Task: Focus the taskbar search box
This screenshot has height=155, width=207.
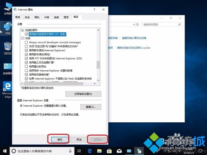Action: pos(42,151)
